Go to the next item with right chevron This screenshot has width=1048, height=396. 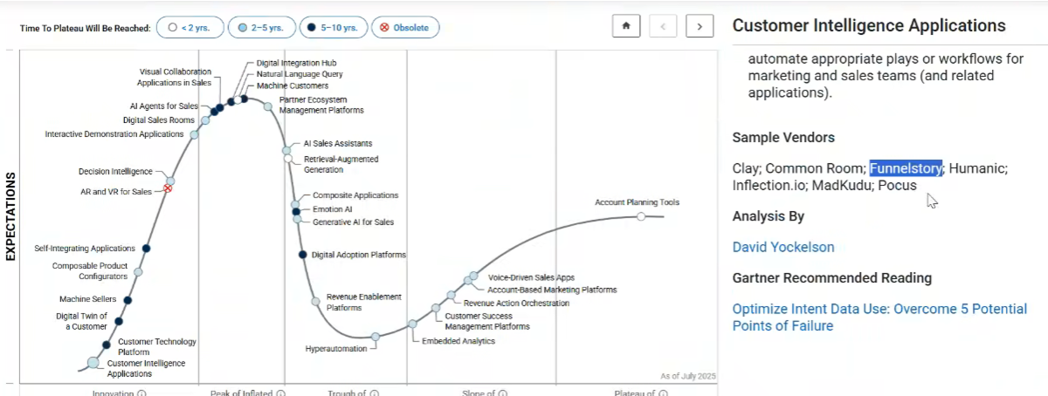pos(700,26)
